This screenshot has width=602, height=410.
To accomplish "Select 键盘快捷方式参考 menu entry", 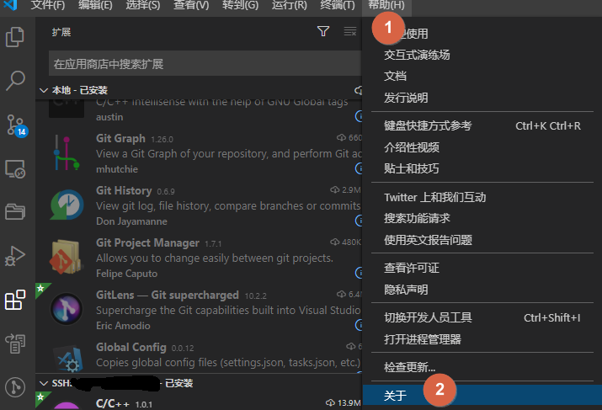I will pos(428,126).
